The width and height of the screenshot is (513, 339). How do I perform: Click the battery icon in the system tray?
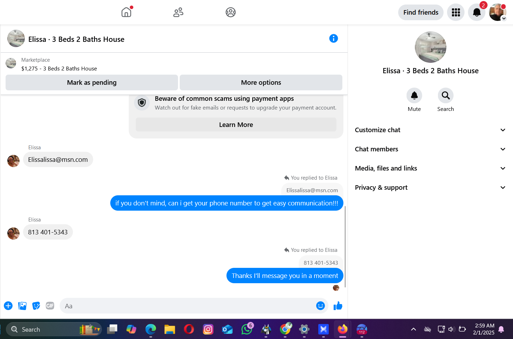click(x=462, y=329)
